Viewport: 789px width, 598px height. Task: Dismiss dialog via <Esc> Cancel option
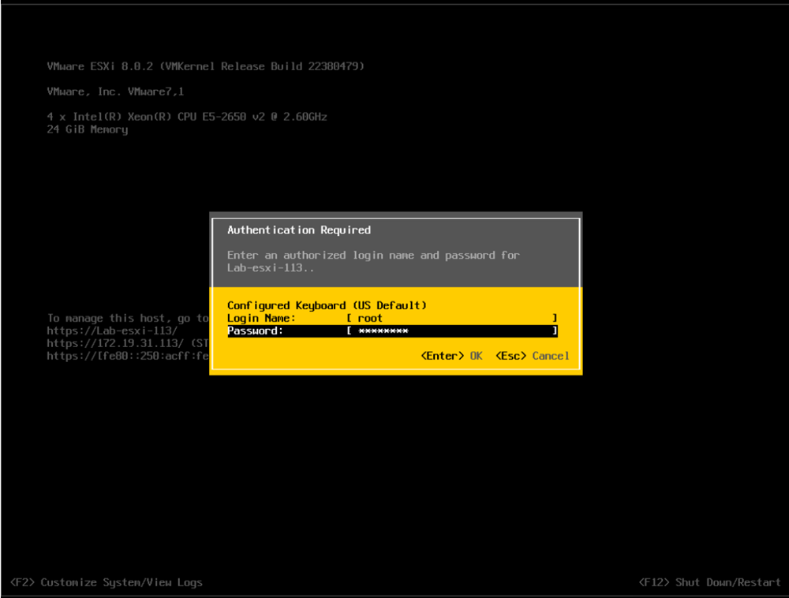tap(533, 356)
